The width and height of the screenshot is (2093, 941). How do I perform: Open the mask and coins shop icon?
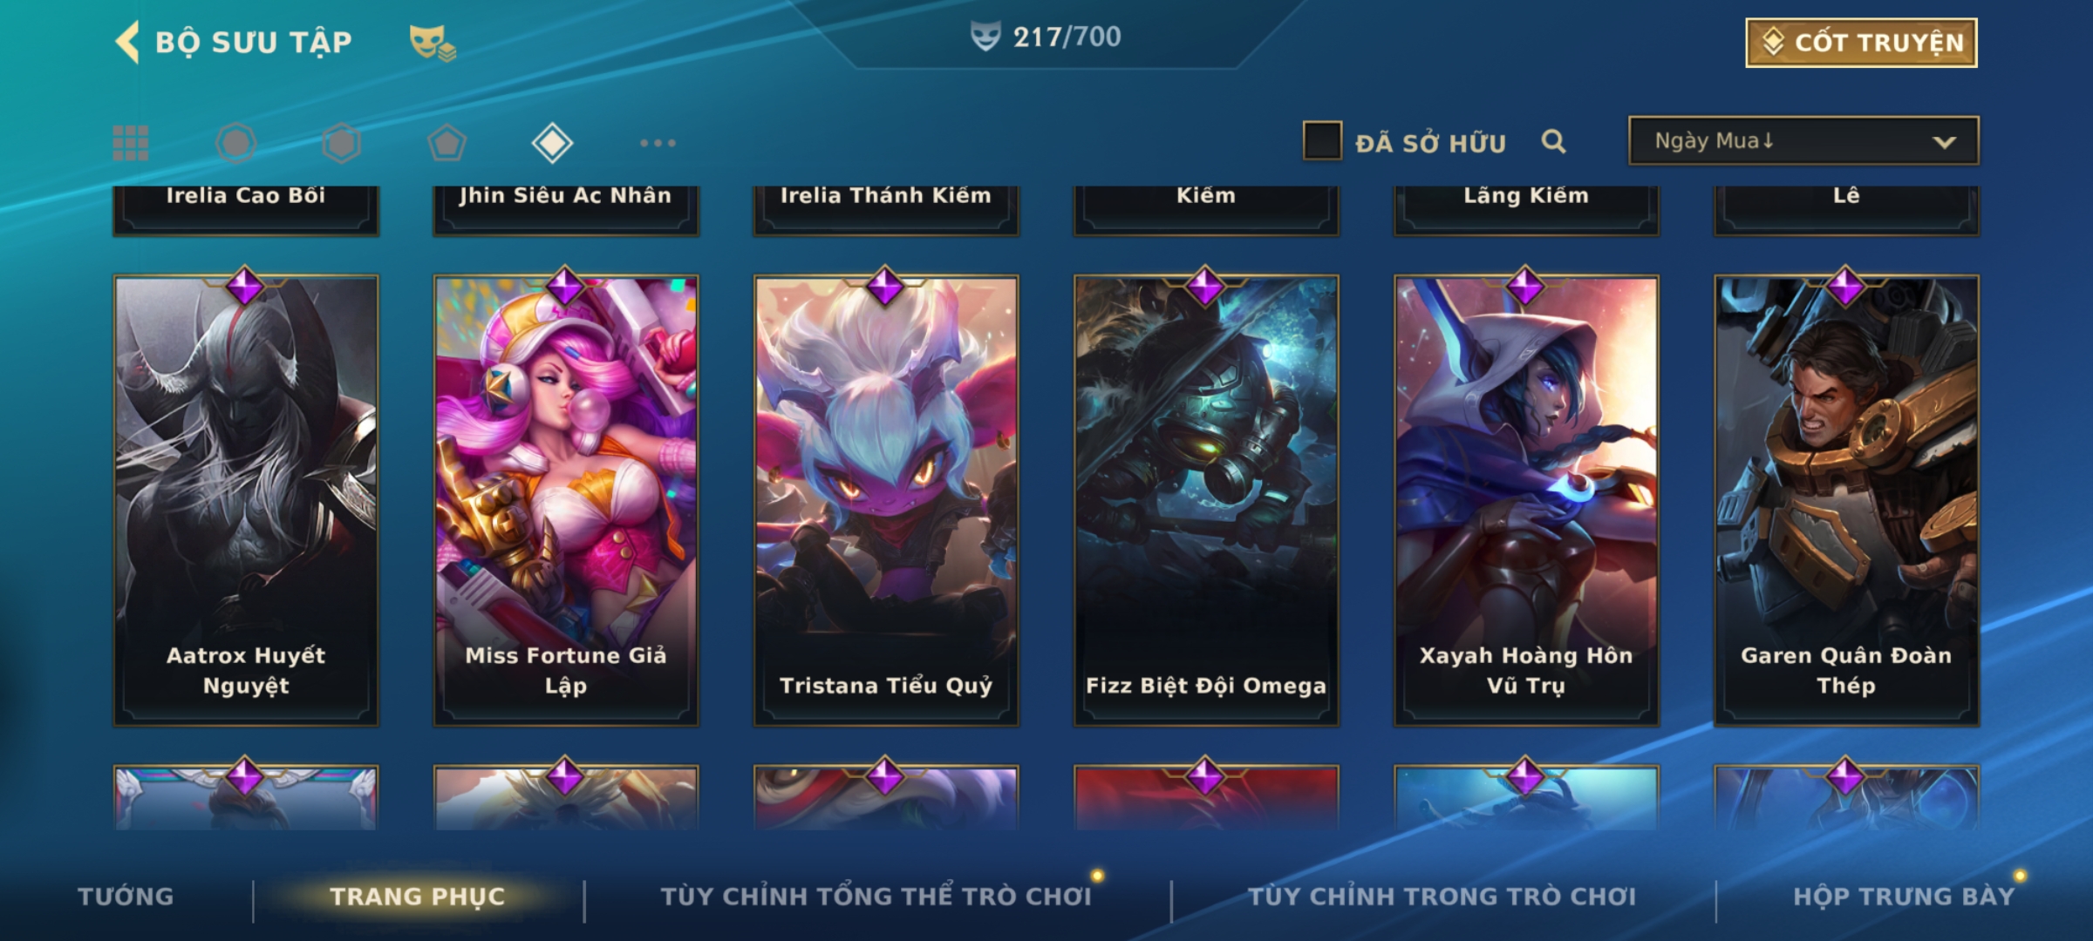tap(433, 42)
